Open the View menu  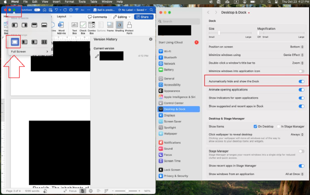coord(45,2)
